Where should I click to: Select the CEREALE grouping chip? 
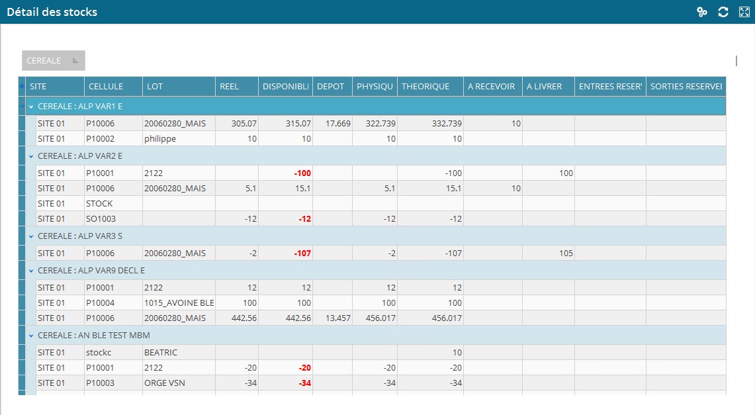[45, 61]
